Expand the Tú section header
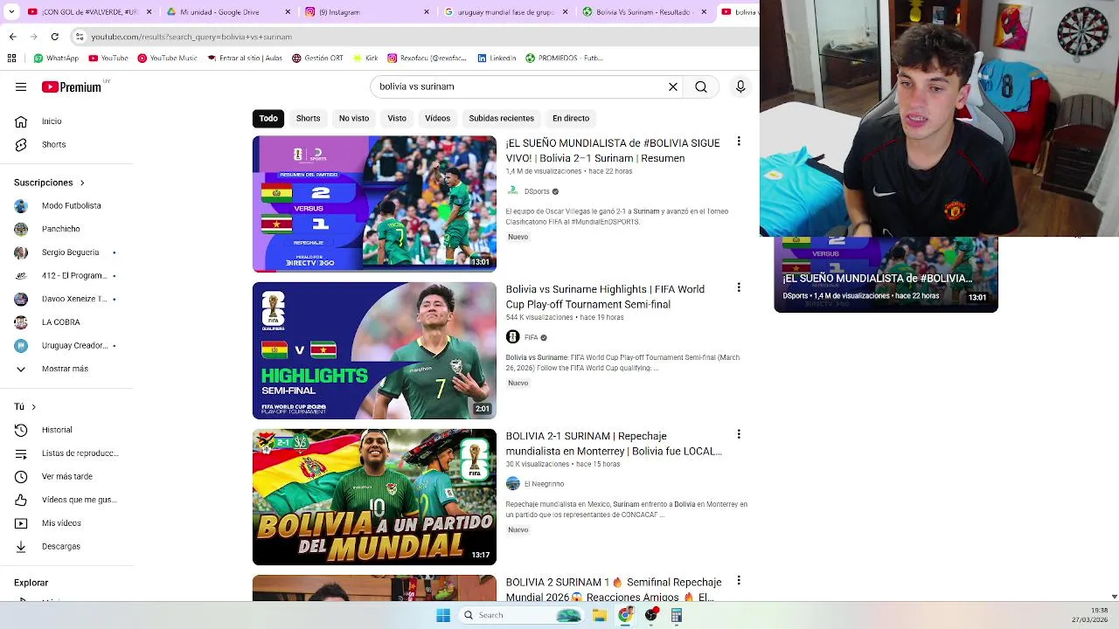Screen dimensions: 1119x629 point(24,406)
